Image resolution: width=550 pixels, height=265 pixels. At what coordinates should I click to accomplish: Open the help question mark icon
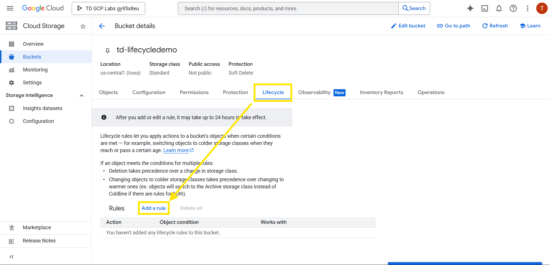pyautogui.click(x=513, y=8)
